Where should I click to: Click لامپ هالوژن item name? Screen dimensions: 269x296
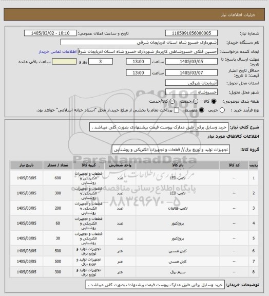[178, 208]
